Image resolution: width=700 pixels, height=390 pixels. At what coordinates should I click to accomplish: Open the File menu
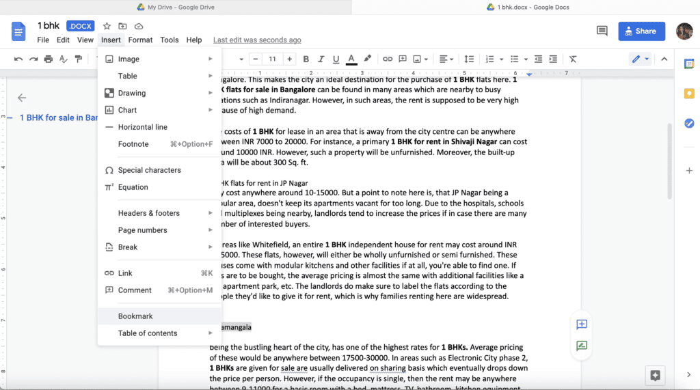pyautogui.click(x=43, y=40)
